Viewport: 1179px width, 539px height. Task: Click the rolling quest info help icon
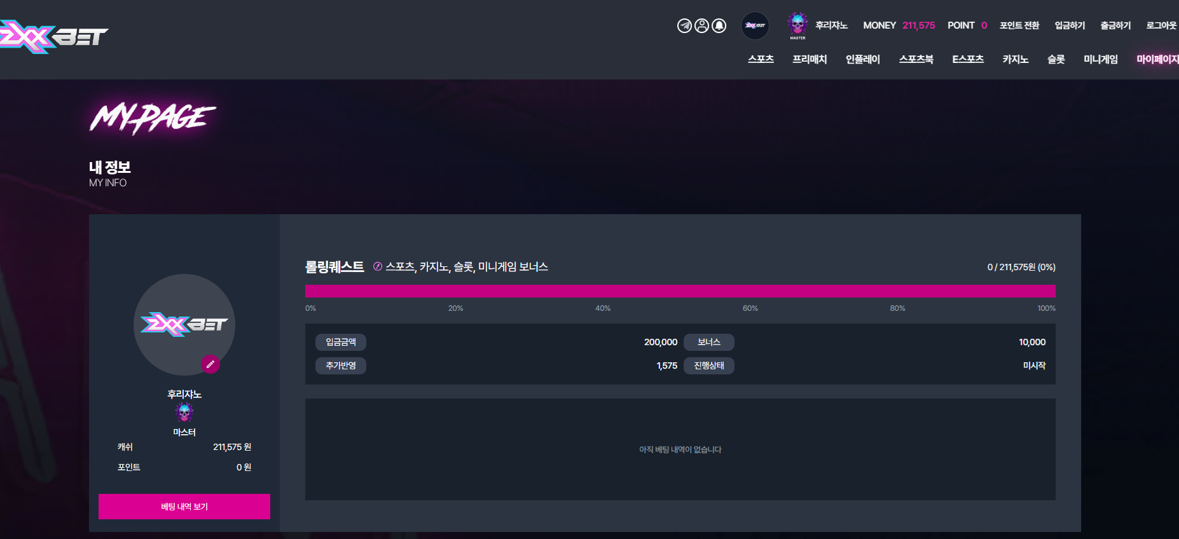[x=378, y=267]
